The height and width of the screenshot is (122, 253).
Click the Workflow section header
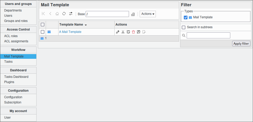click(18, 50)
